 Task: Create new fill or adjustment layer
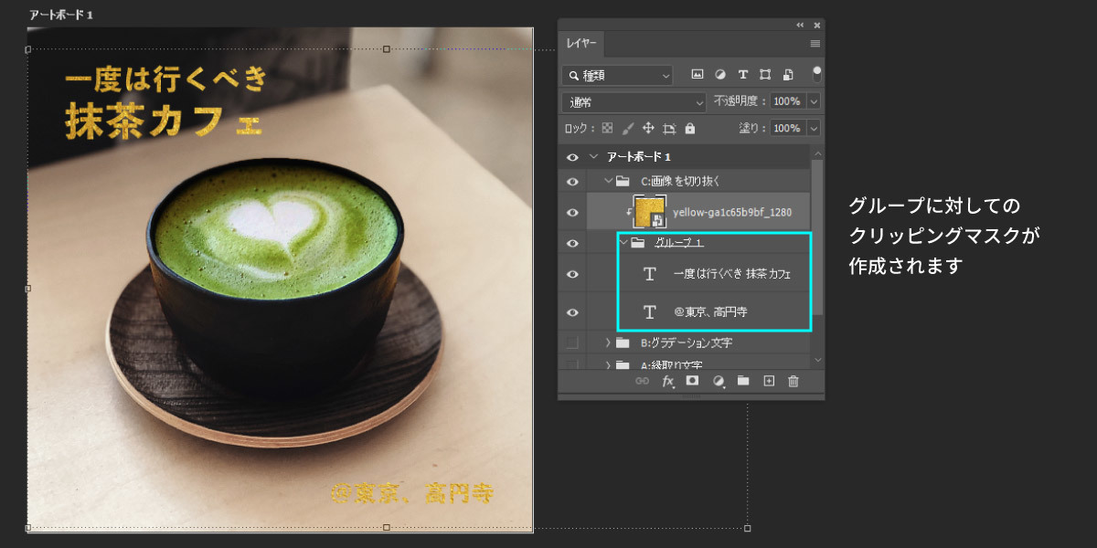pyautogui.click(x=719, y=381)
